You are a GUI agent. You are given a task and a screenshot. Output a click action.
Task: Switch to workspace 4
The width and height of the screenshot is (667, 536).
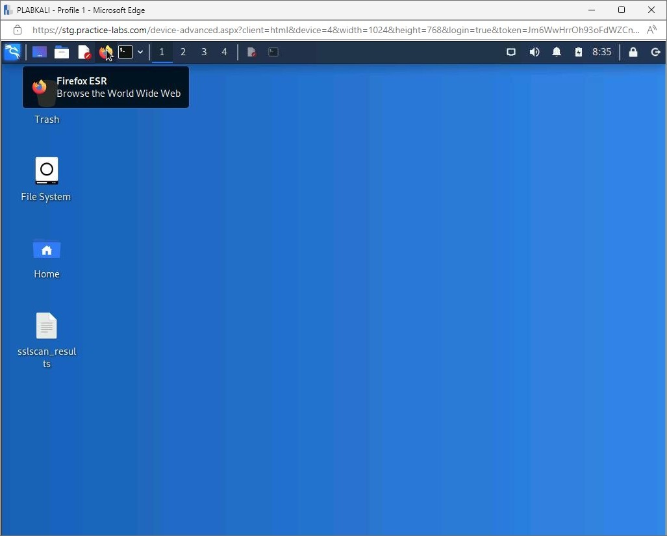click(225, 52)
